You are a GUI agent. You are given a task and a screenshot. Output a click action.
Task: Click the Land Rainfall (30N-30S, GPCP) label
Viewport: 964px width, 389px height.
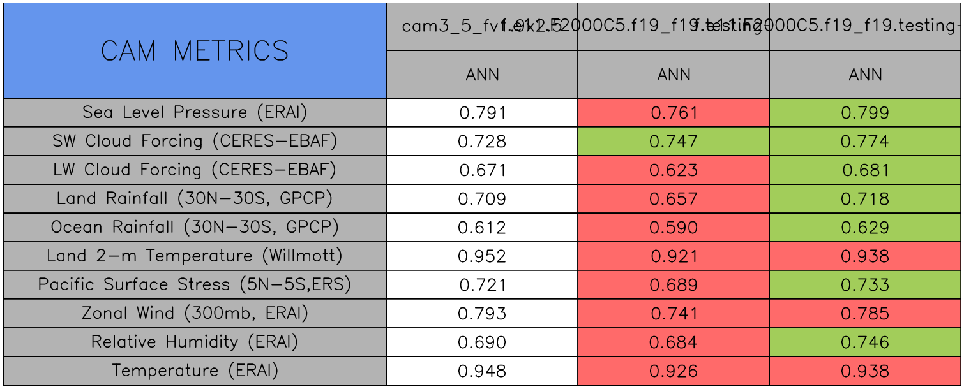(x=195, y=199)
